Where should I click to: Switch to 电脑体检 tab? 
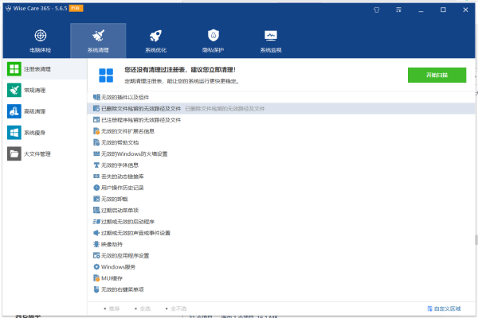(x=41, y=41)
